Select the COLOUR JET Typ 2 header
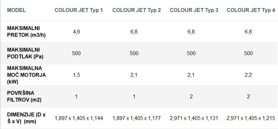Image resolution: width=278 pixels, height=129 pixels. pyautogui.click(x=137, y=10)
